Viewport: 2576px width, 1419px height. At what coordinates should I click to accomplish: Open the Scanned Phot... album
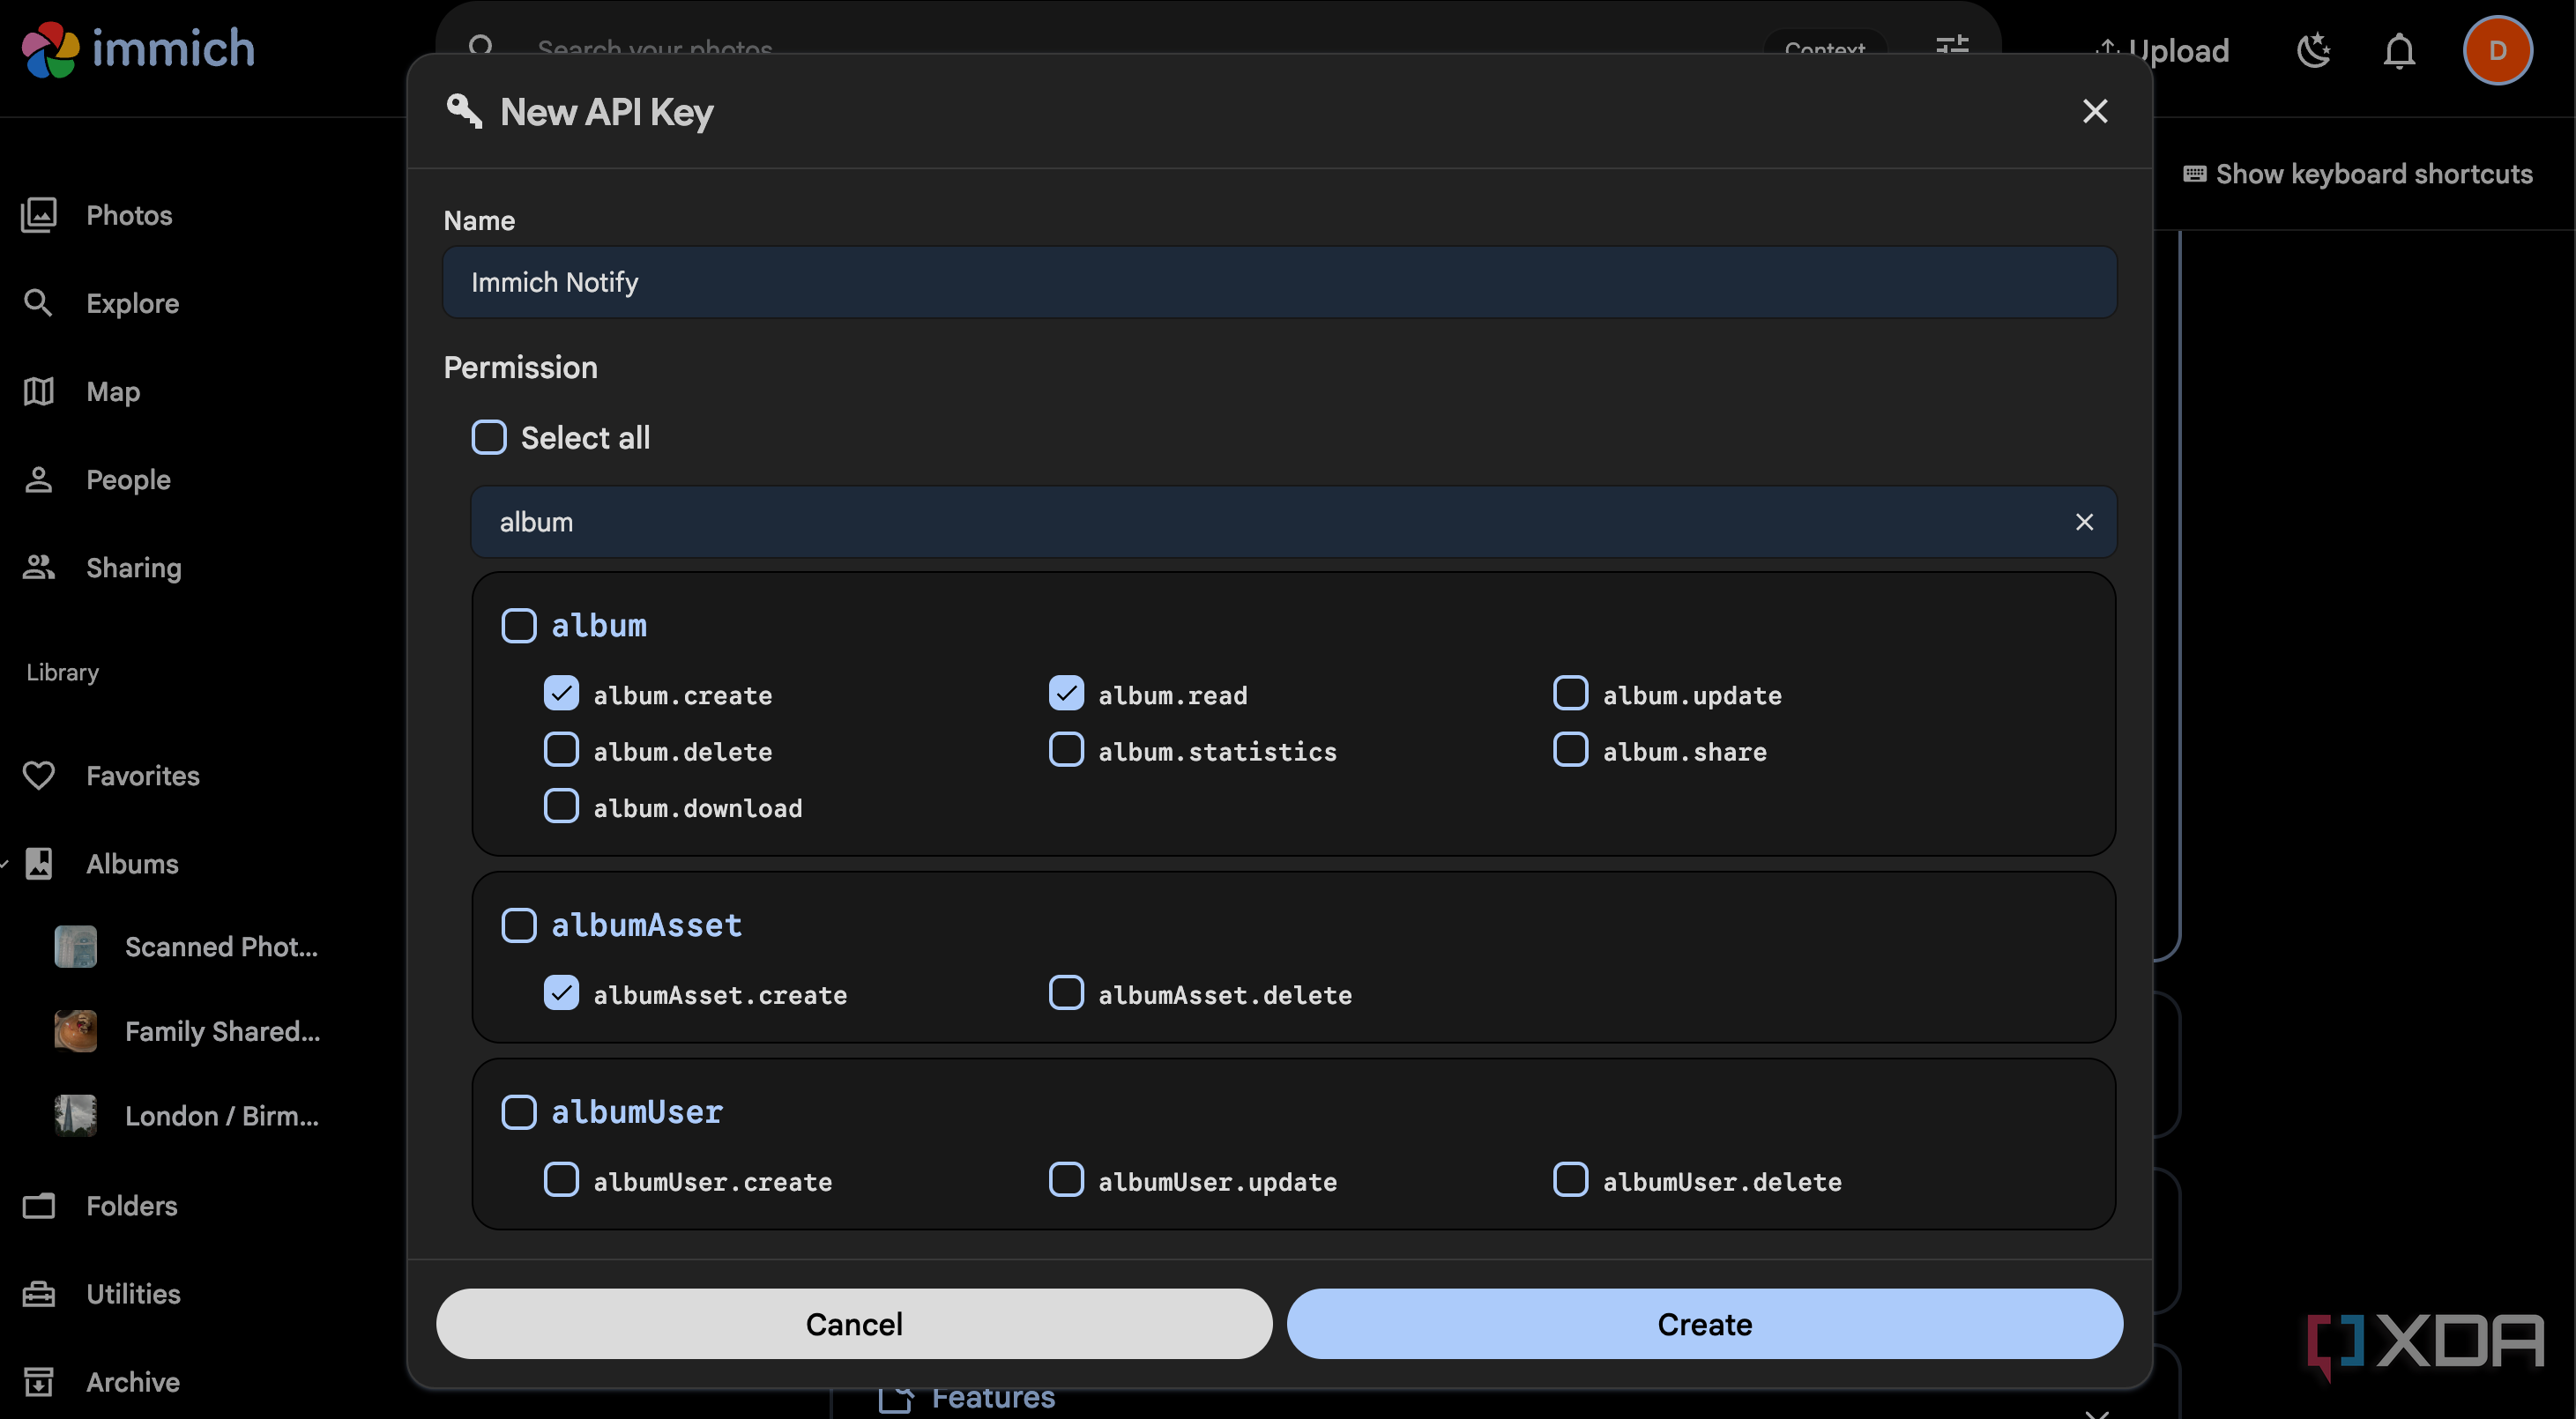187,946
